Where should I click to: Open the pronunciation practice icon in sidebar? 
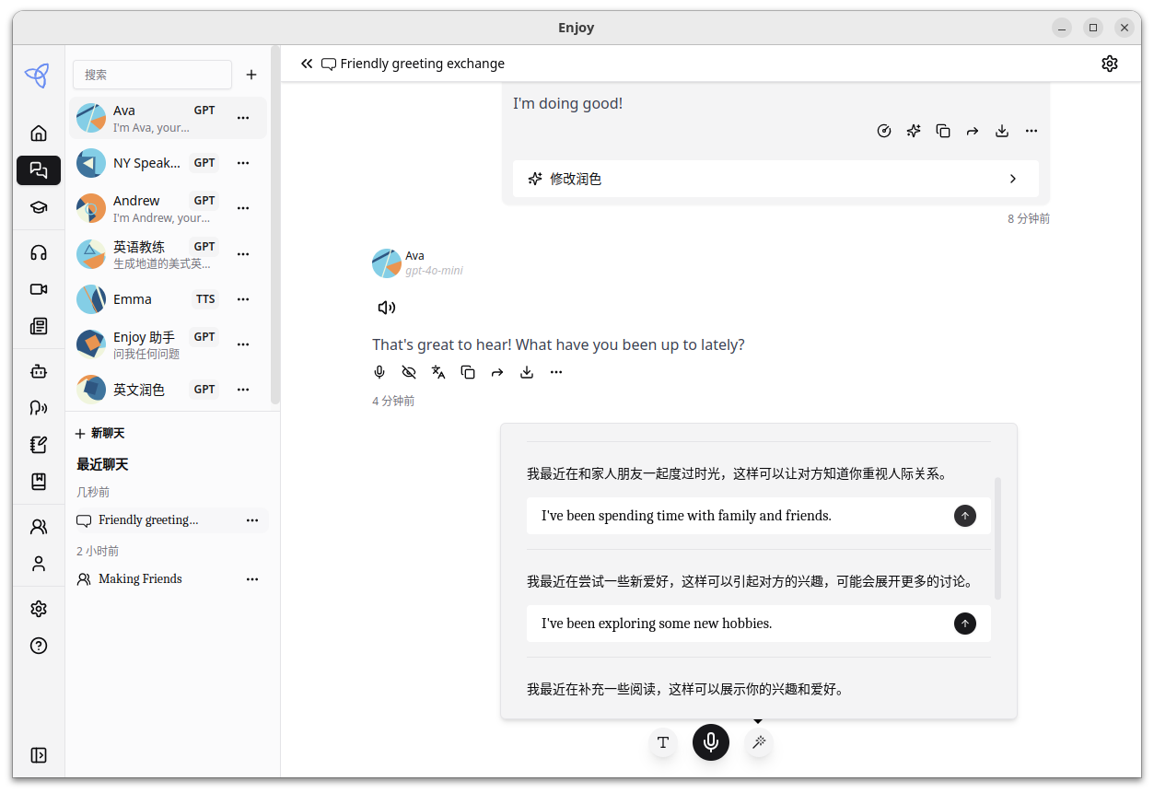tap(38, 407)
